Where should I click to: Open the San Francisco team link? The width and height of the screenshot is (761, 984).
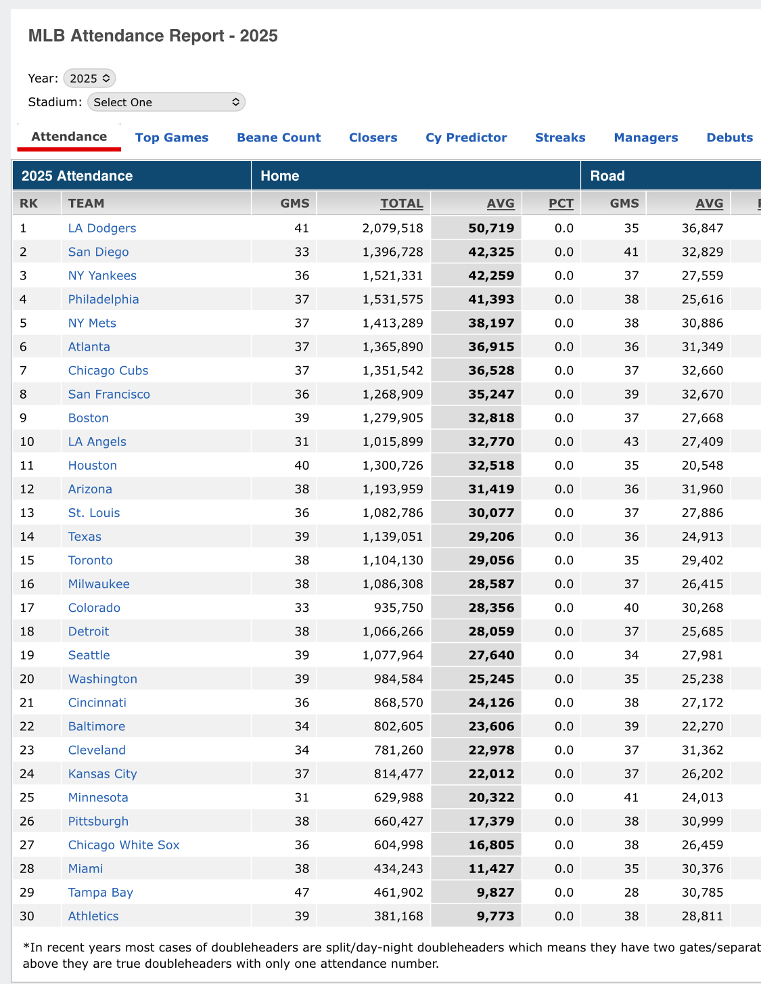click(x=109, y=394)
